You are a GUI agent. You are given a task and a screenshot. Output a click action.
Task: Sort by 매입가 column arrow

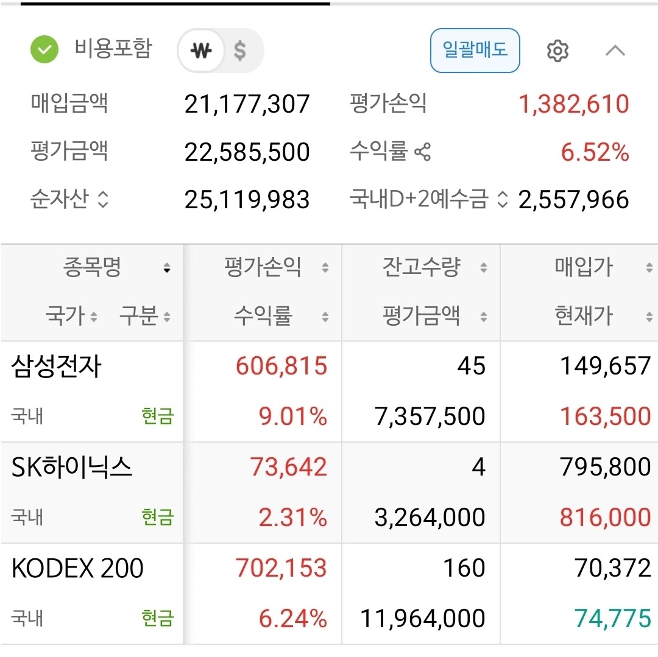649,268
